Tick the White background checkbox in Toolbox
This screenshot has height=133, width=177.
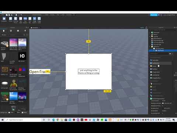click(x=9, y=112)
